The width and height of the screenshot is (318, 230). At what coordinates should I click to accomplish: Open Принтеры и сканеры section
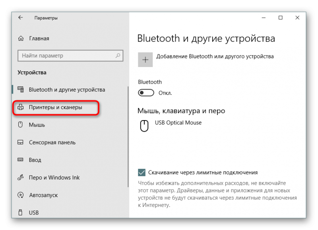pos(55,107)
